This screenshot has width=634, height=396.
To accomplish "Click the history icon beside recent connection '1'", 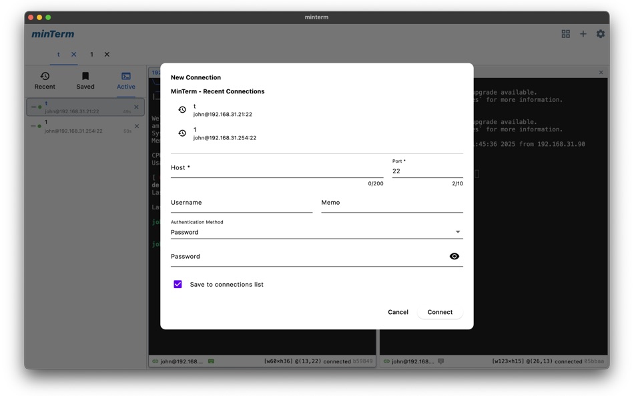I will point(182,133).
